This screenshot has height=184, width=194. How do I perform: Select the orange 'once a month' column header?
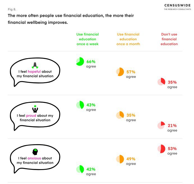[x=128, y=39]
